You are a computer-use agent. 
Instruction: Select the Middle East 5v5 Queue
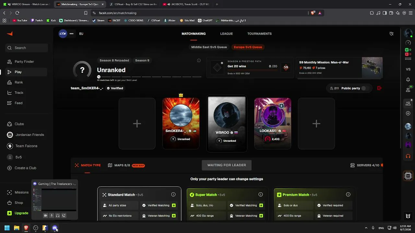tap(209, 47)
